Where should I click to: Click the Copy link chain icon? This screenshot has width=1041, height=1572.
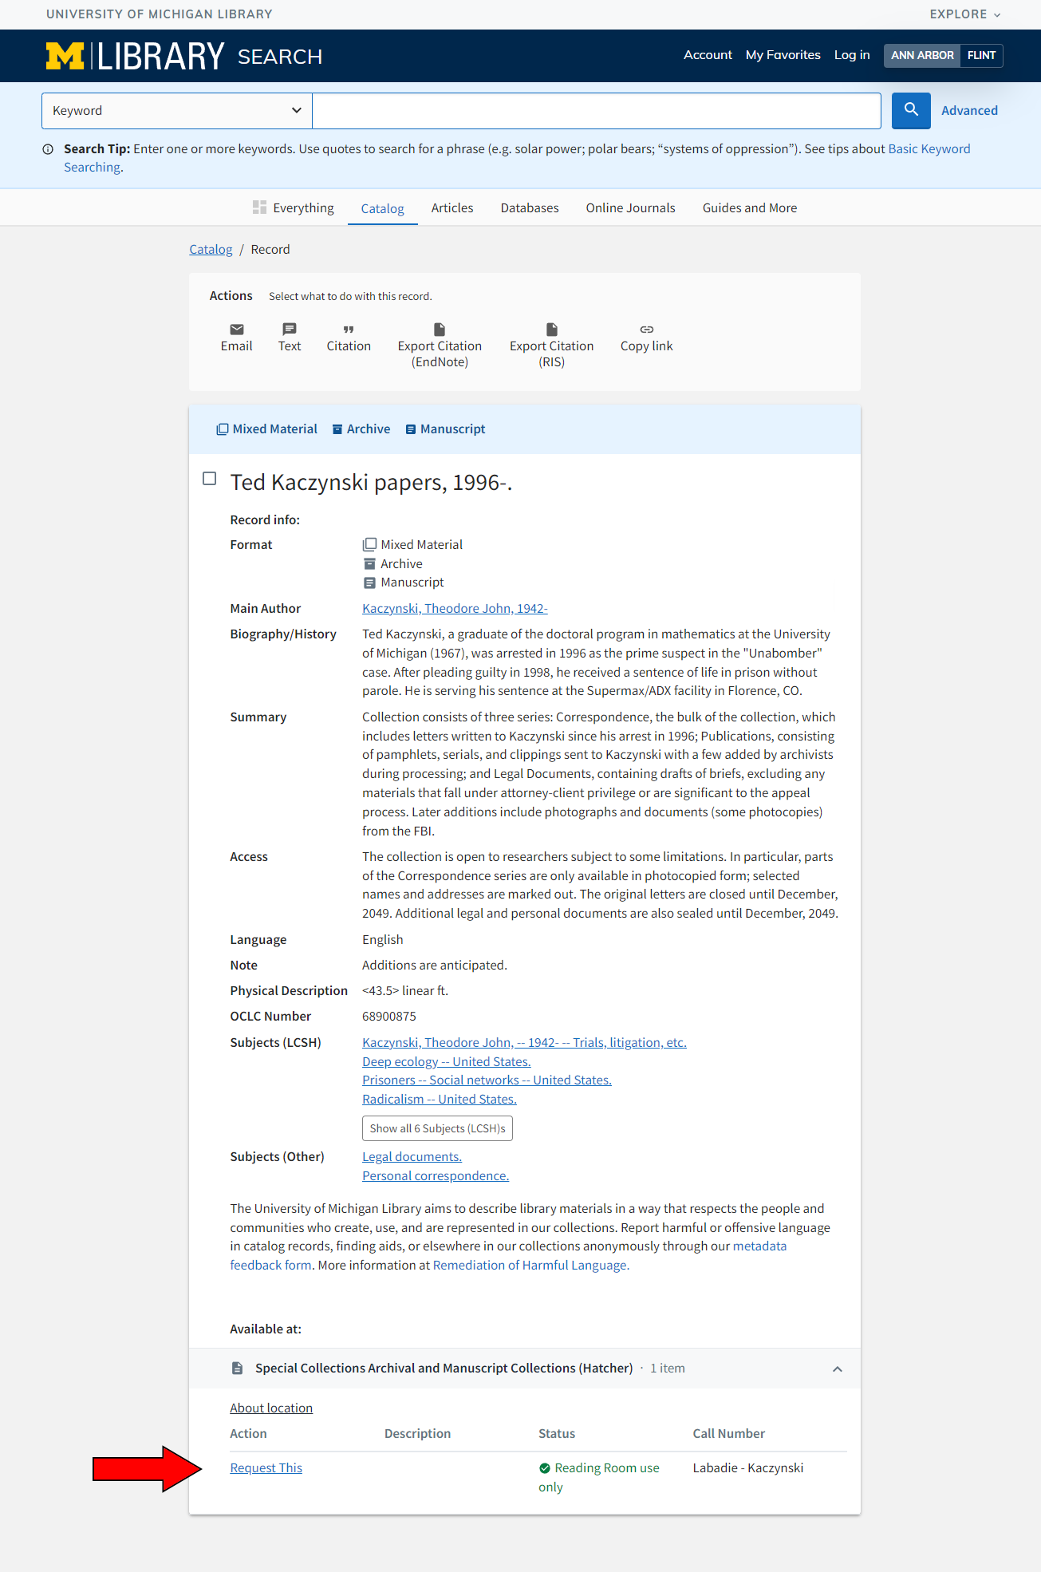647,330
